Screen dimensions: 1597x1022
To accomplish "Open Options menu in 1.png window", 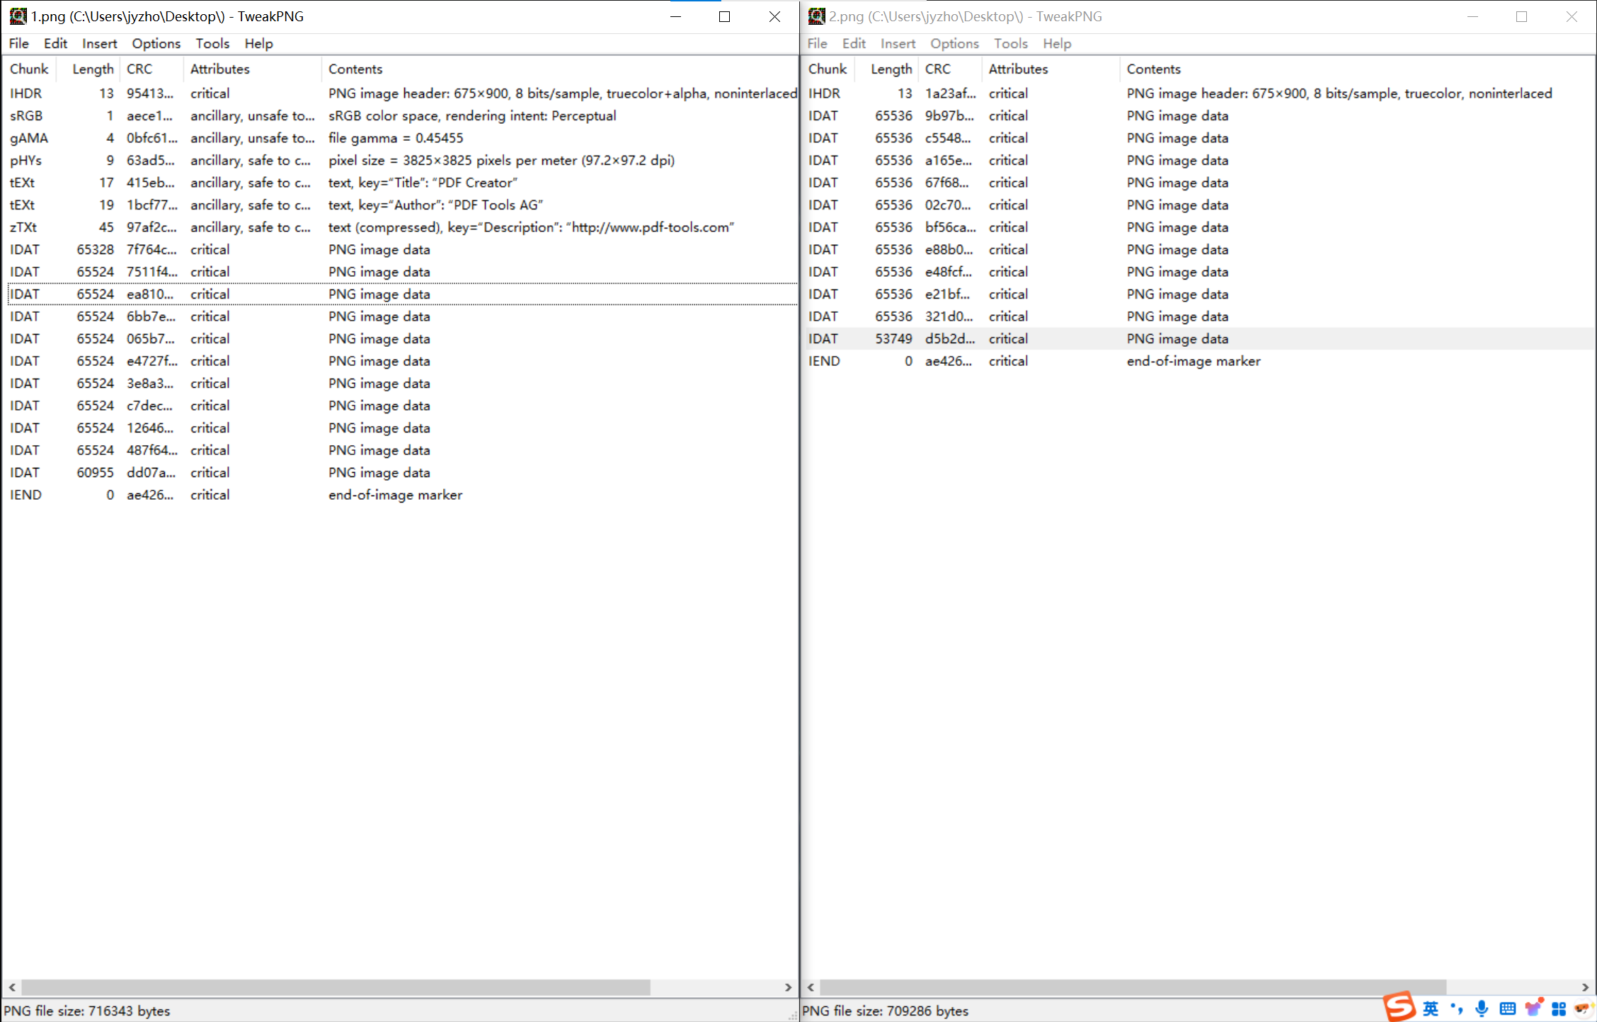I will (x=156, y=43).
